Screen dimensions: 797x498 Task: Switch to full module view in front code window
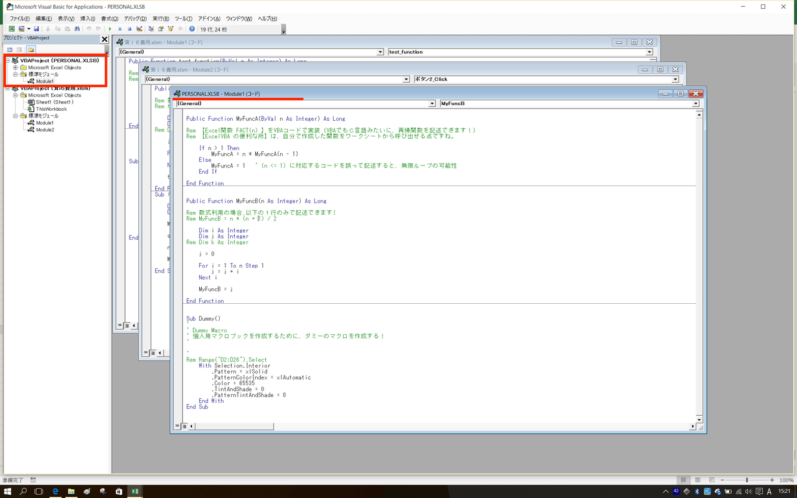pyautogui.click(x=185, y=426)
